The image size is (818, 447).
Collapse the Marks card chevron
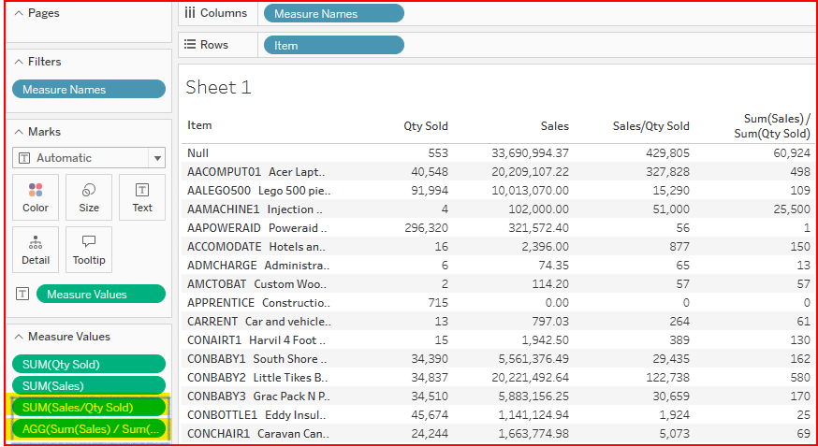(x=19, y=132)
